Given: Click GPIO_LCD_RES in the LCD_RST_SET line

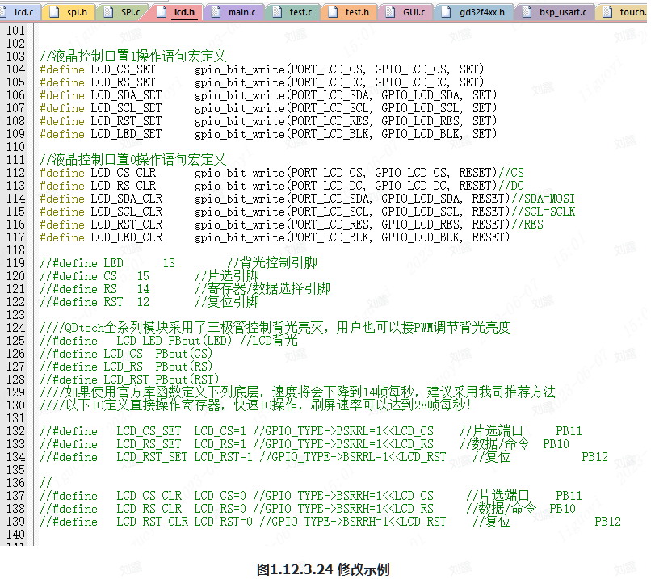Looking at the screenshot, I should click(x=420, y=121).
